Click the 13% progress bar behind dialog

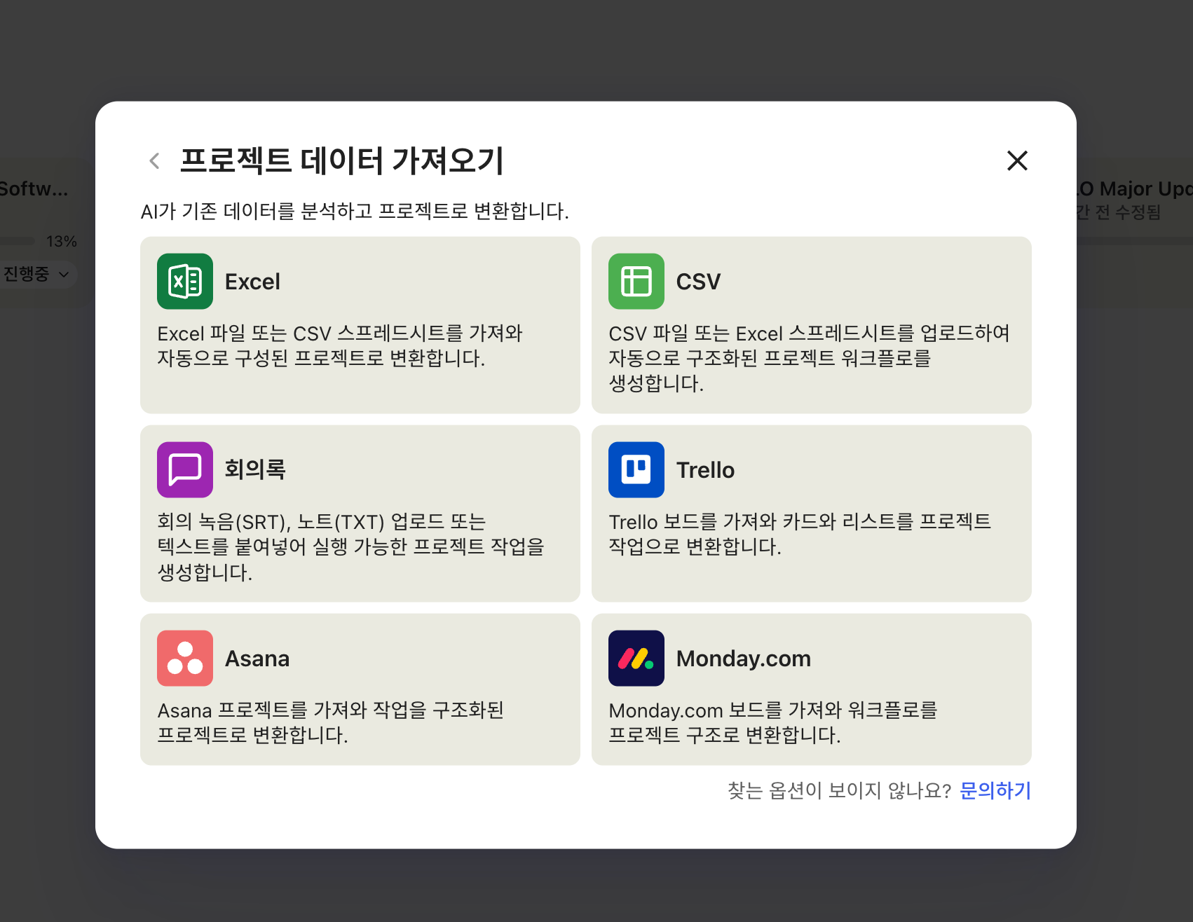point(18,241)
